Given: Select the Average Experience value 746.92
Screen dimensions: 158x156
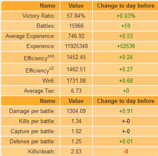Looking at the screenshot, I should pos(76,36).
